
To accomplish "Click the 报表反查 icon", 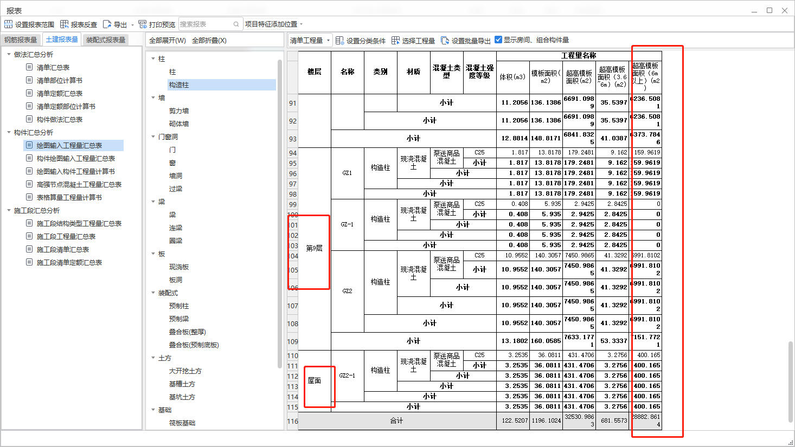I will coord(64,24).
